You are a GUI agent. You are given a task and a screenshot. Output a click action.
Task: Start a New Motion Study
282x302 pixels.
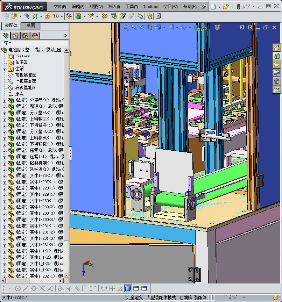pos(105,16)
